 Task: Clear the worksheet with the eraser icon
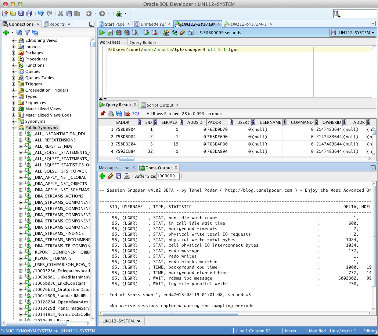tap(183, 33)
